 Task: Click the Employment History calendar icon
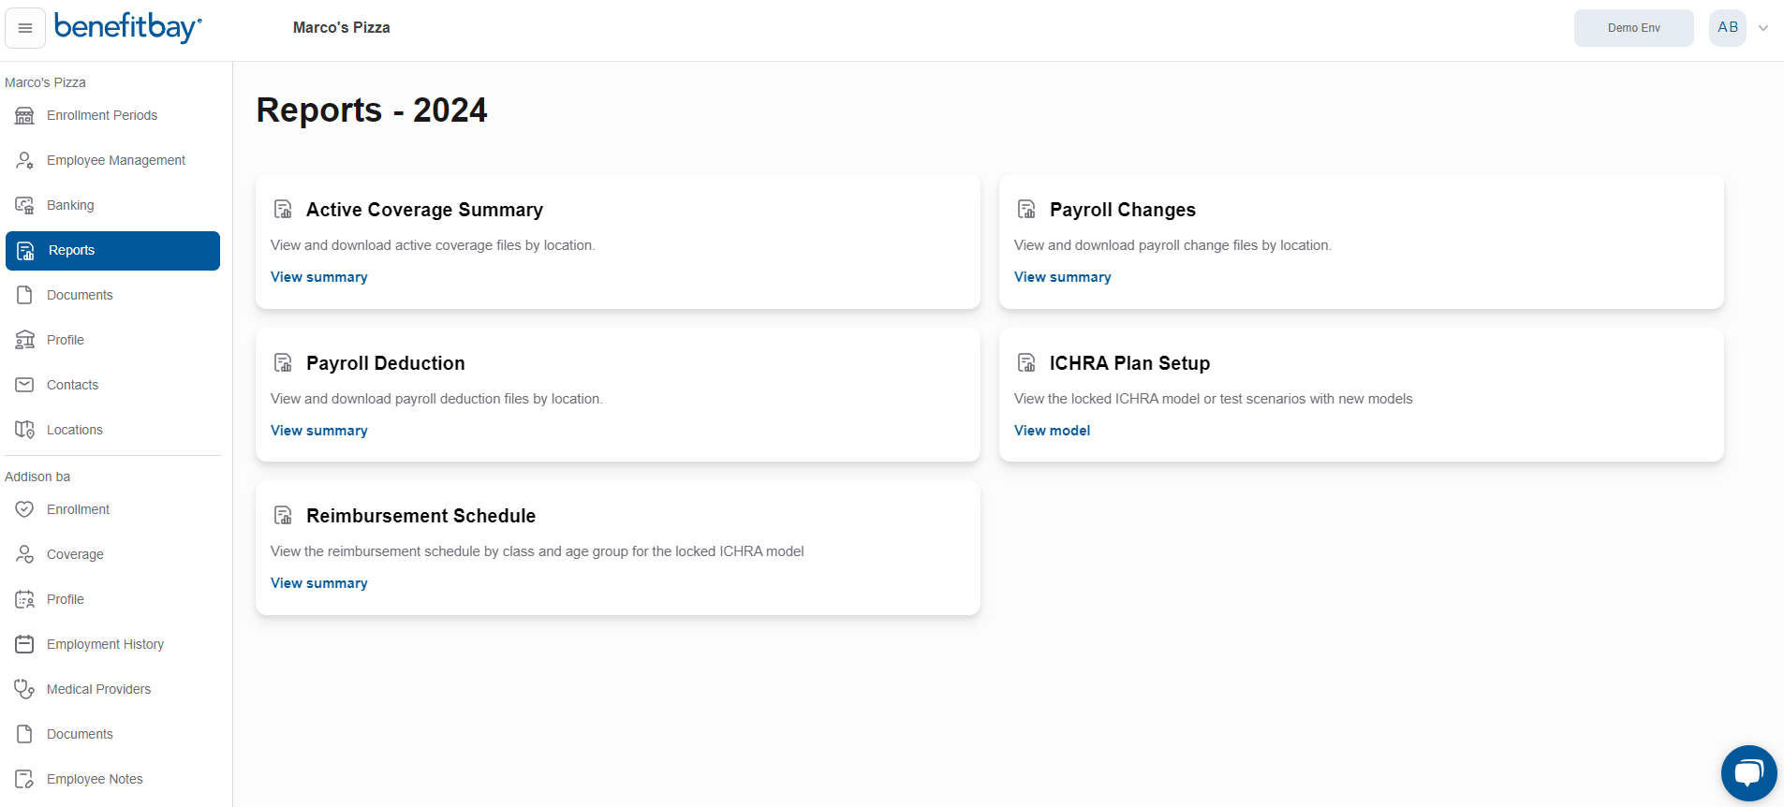[24, 644]
